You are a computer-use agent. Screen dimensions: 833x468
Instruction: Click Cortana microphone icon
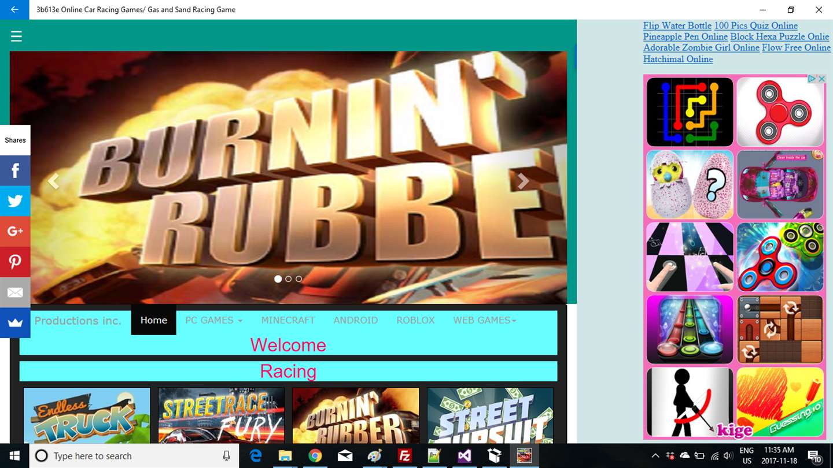point(227,456)
